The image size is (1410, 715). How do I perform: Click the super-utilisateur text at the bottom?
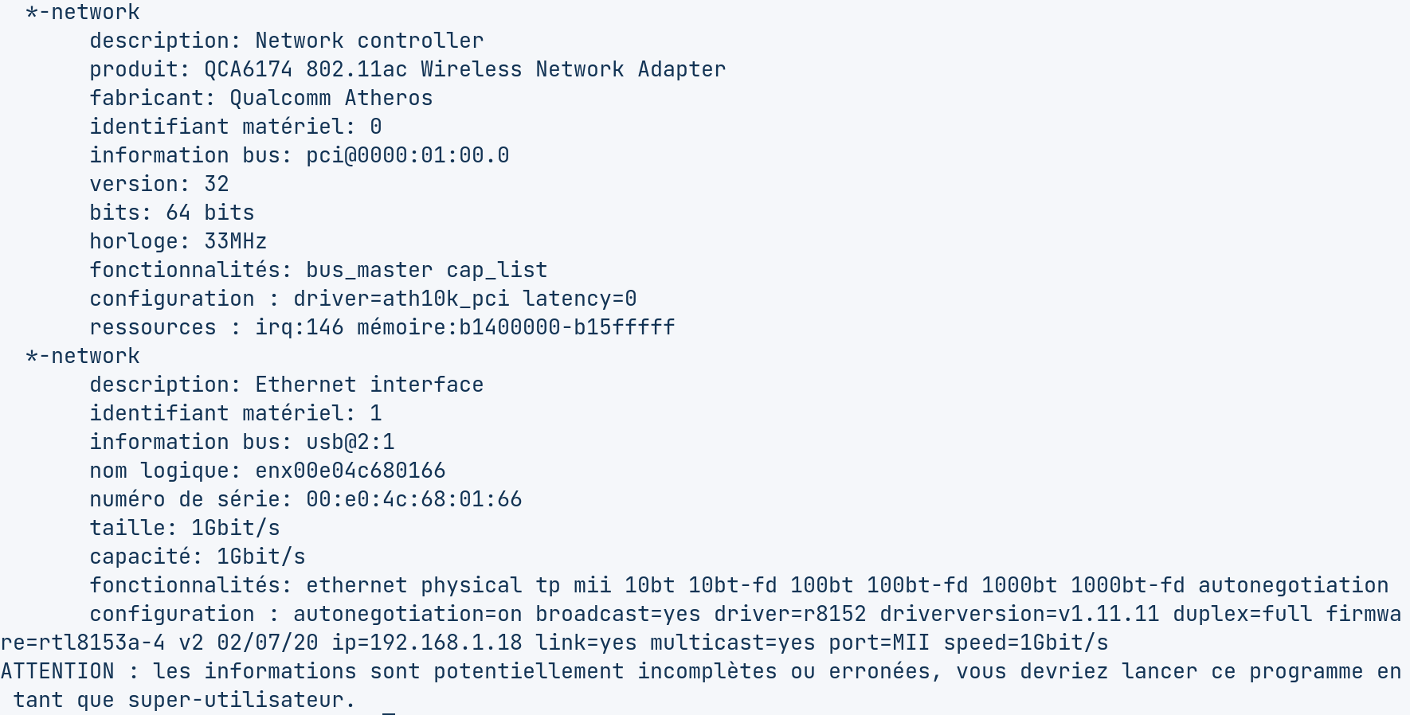click(242, 700)
